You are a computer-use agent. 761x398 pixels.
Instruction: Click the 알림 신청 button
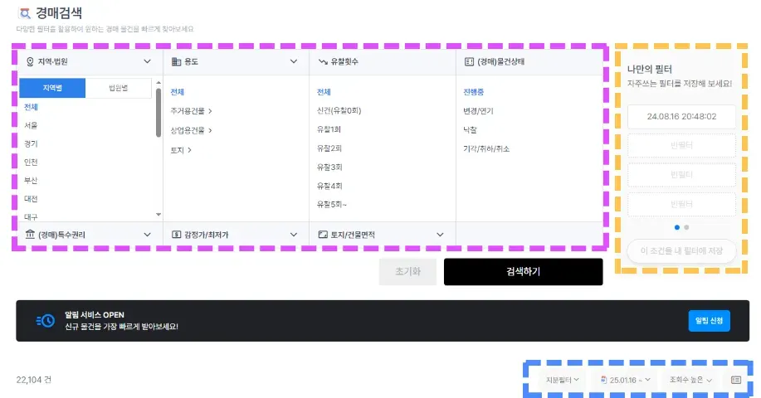[709, 320]
